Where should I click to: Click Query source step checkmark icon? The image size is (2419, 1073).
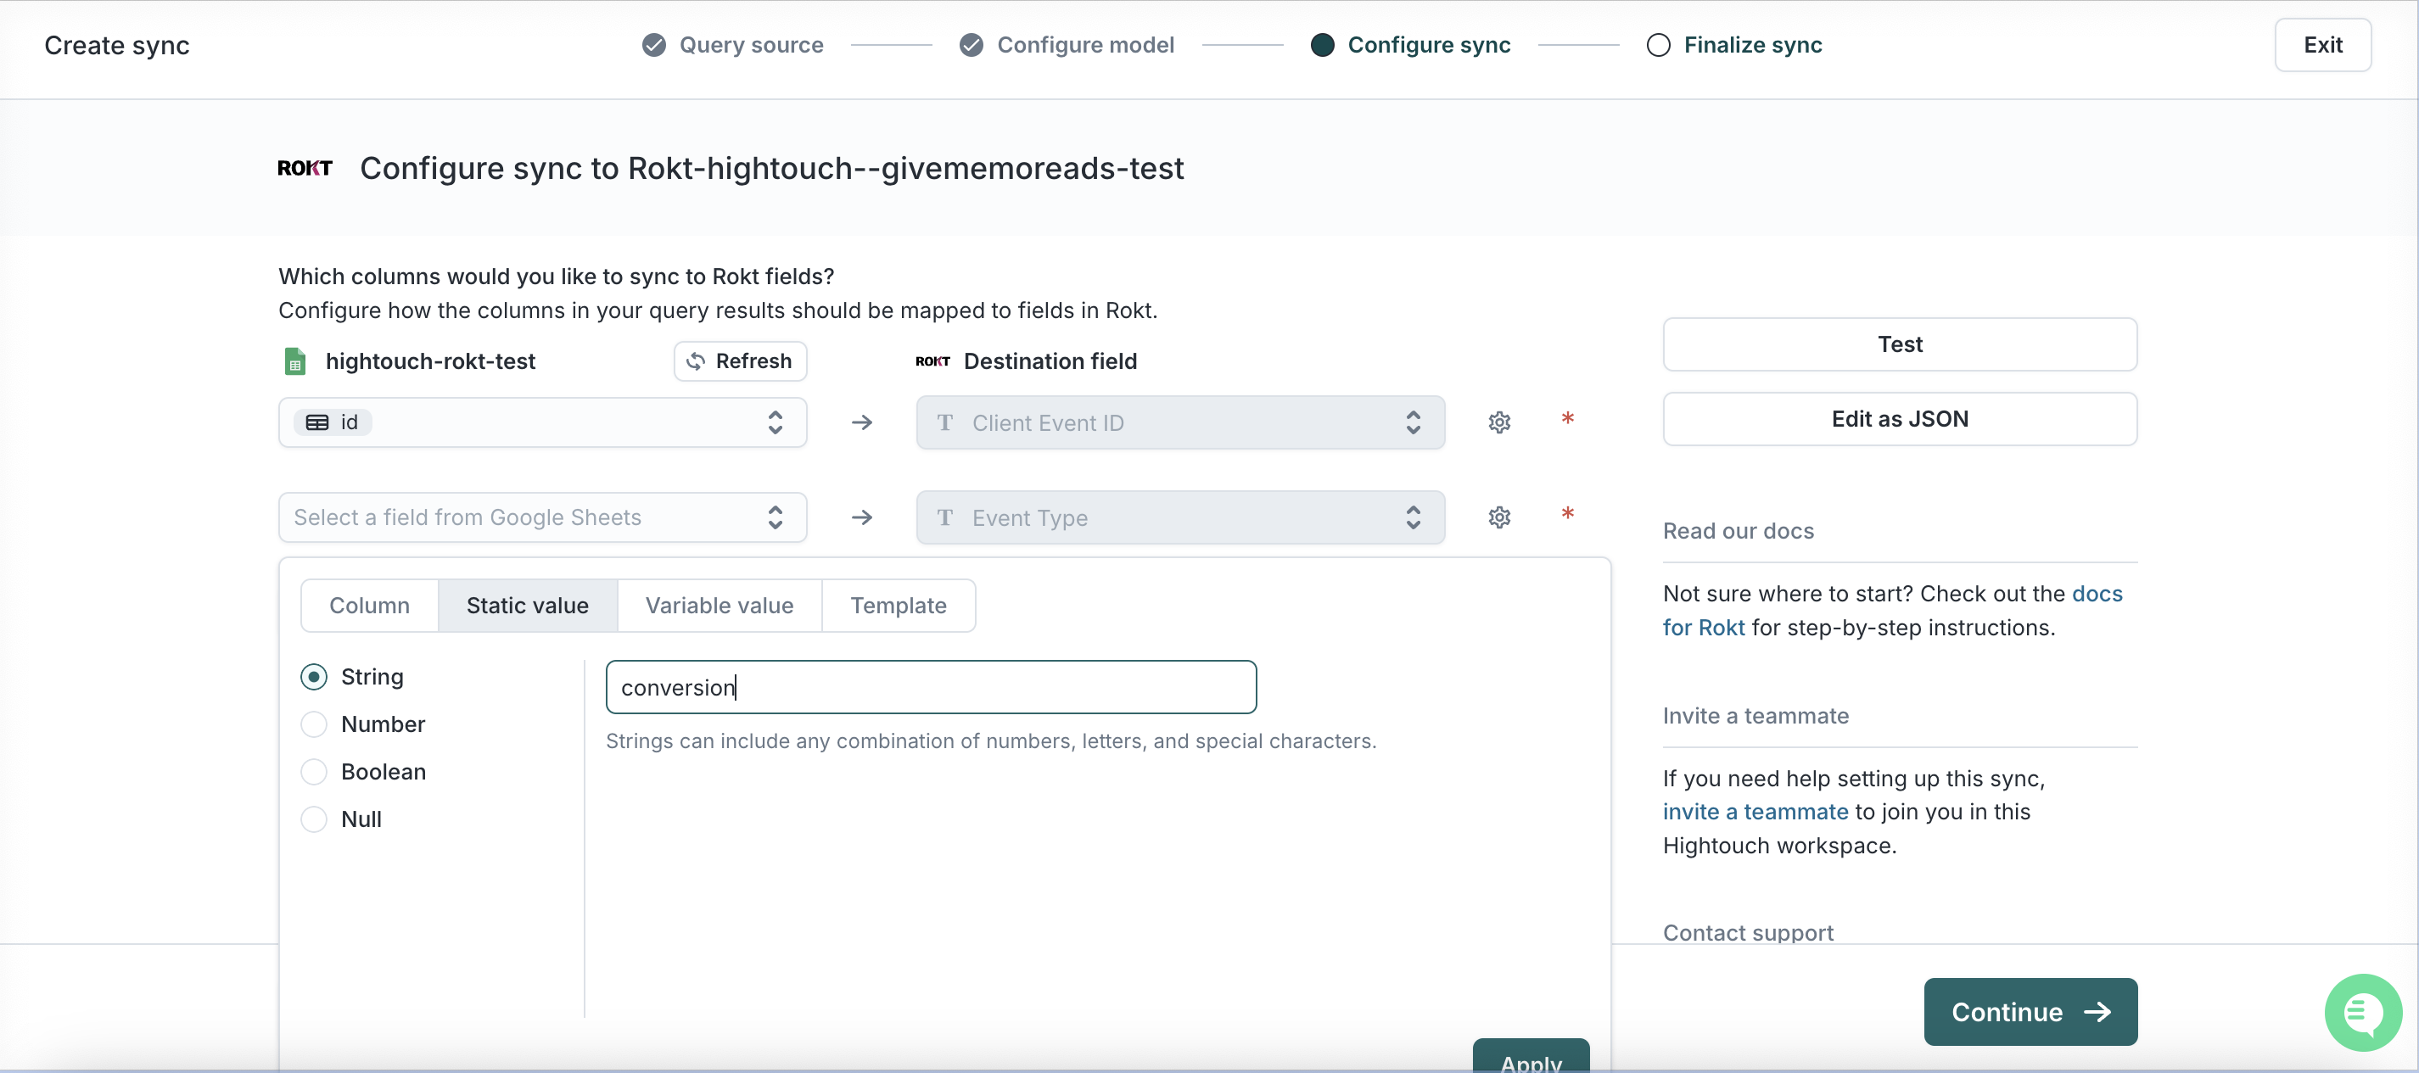653,45
